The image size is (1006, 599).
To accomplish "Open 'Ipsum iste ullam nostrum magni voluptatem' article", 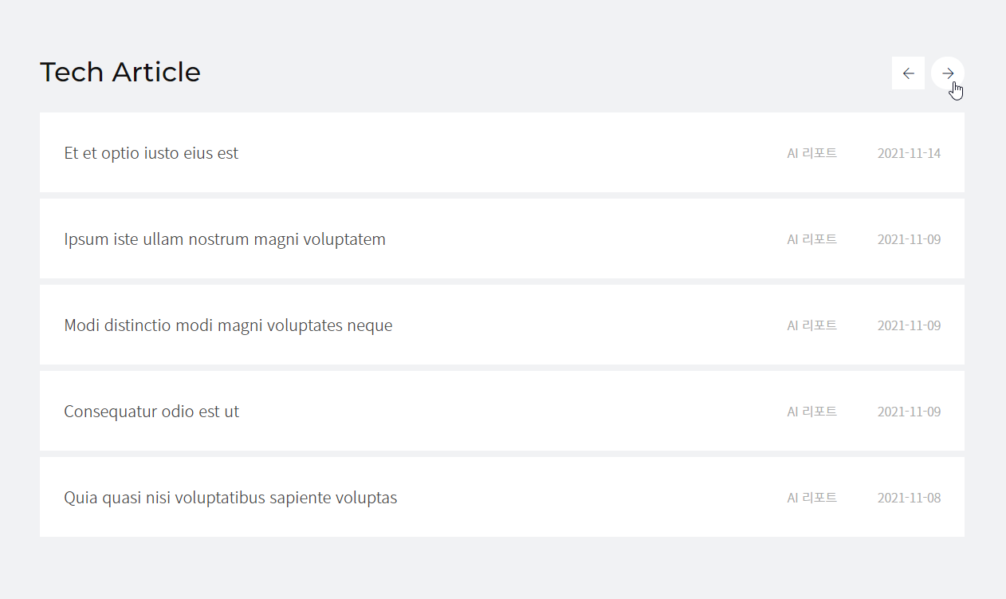I will click(225, 239).
